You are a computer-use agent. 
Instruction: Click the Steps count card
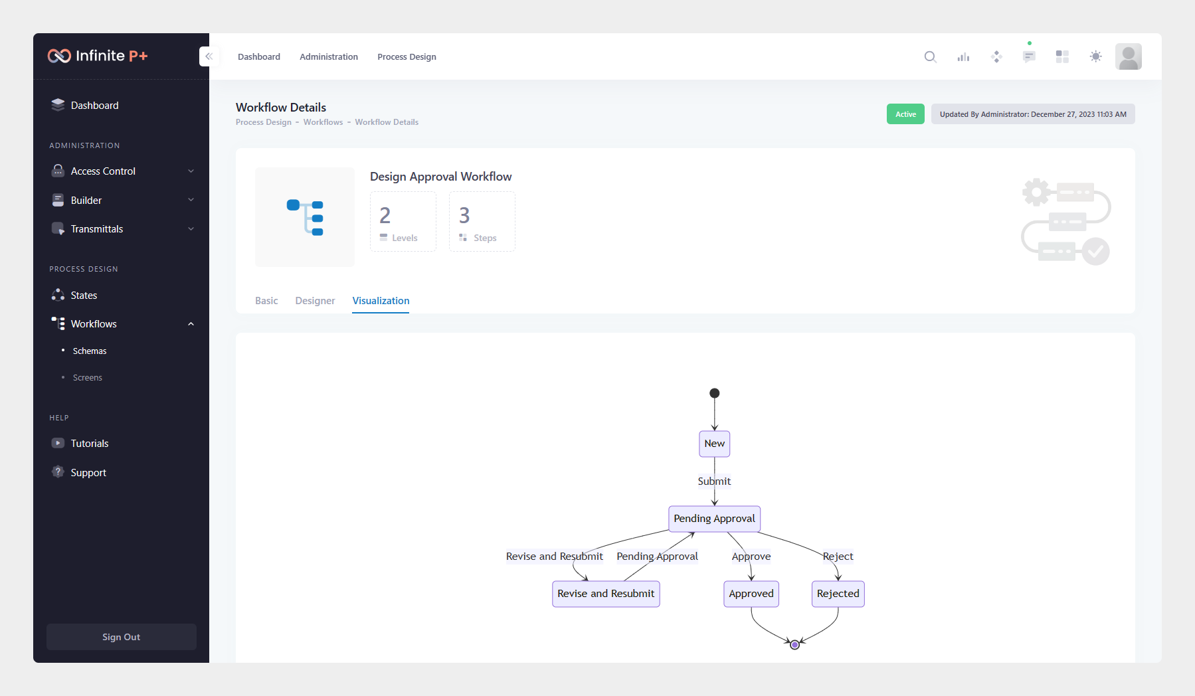tap(482, 222)
